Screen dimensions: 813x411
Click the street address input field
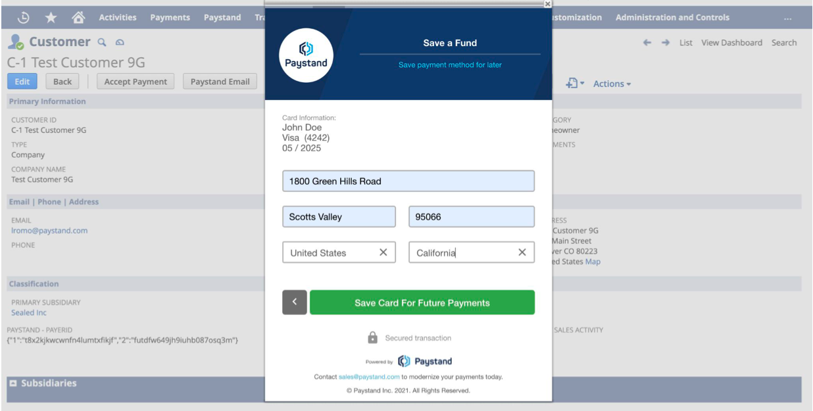tap(408, 181)
